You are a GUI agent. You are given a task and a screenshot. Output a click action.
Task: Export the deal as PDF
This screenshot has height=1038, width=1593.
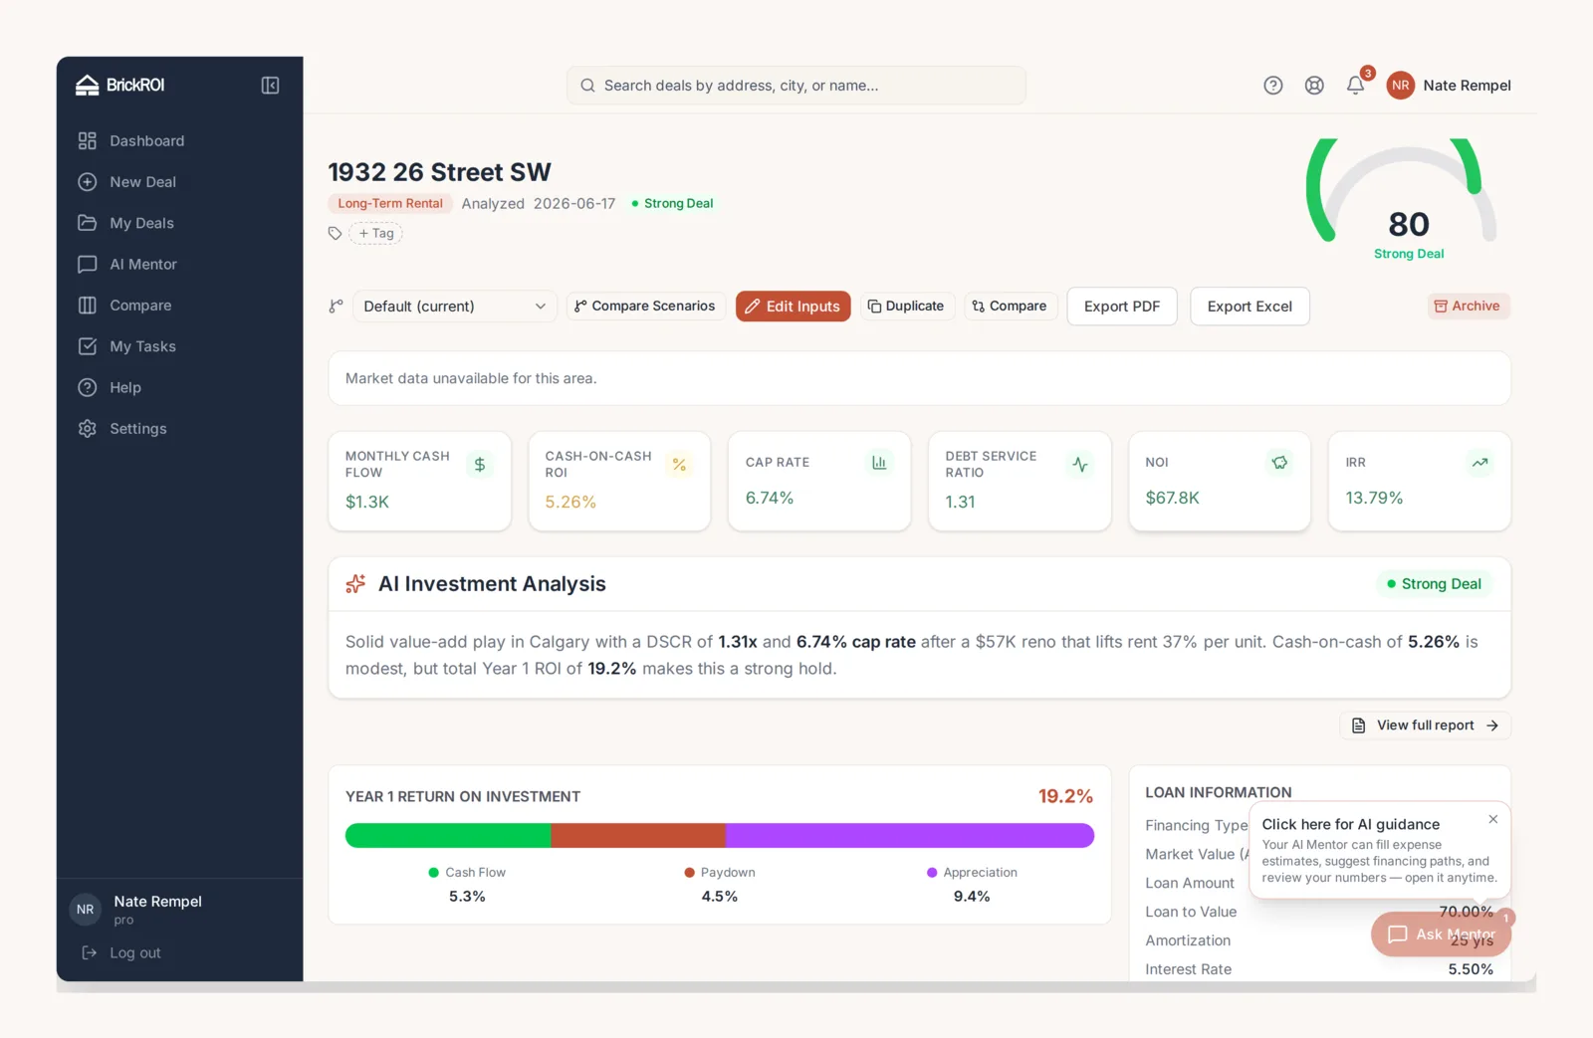(x=1122, y=307)
